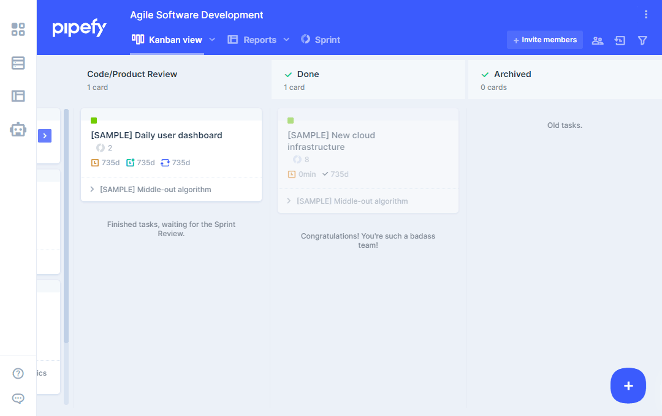Open the chat support bubble icon

pyautogui.click(x=18, y=399)
